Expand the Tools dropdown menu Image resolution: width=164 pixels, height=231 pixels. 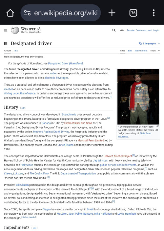155,50
